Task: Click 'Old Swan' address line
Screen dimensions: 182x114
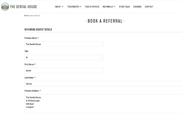Action: [30, 104]
